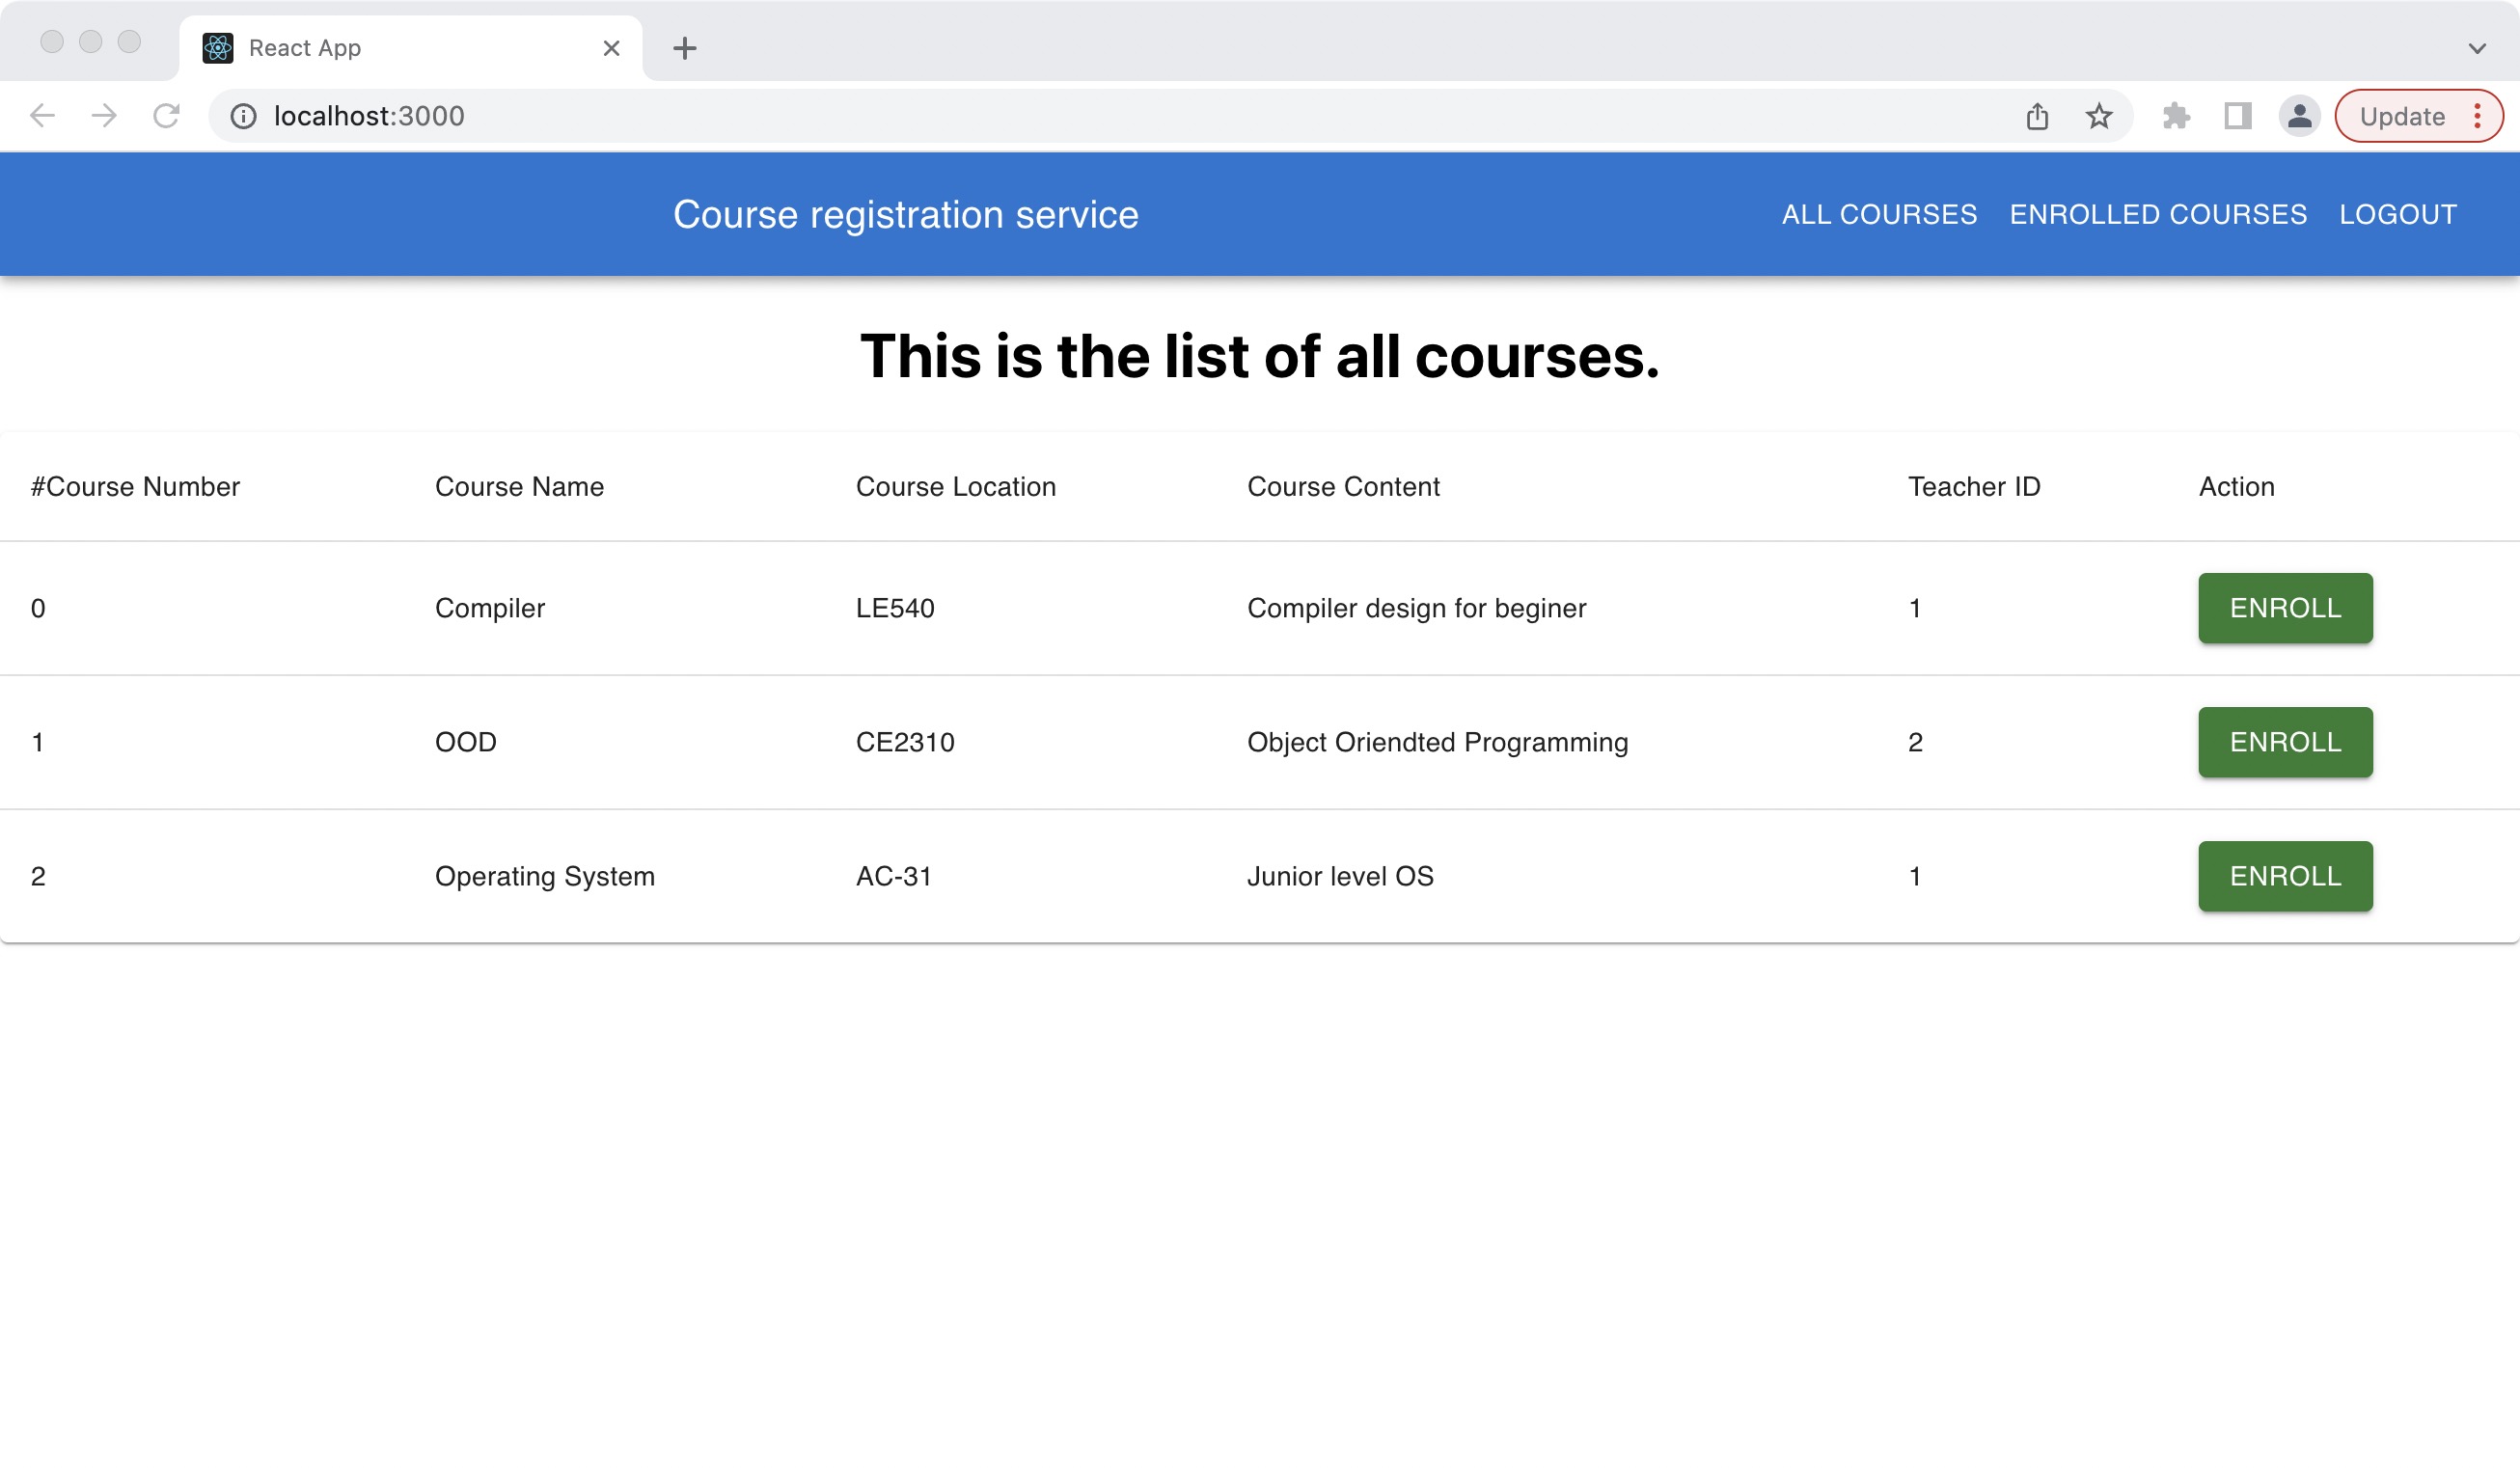Switch to the ALL COURSES section

click(x=1880, y=214)
